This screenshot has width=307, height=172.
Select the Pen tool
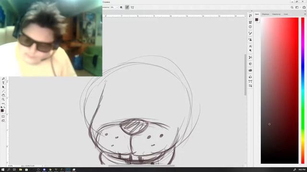[x=3, y=79]
